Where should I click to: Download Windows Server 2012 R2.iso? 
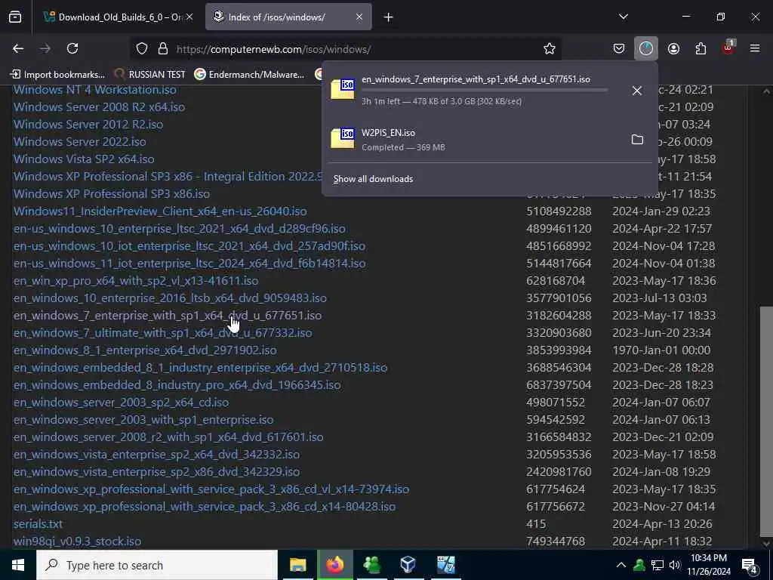point(88,125)
